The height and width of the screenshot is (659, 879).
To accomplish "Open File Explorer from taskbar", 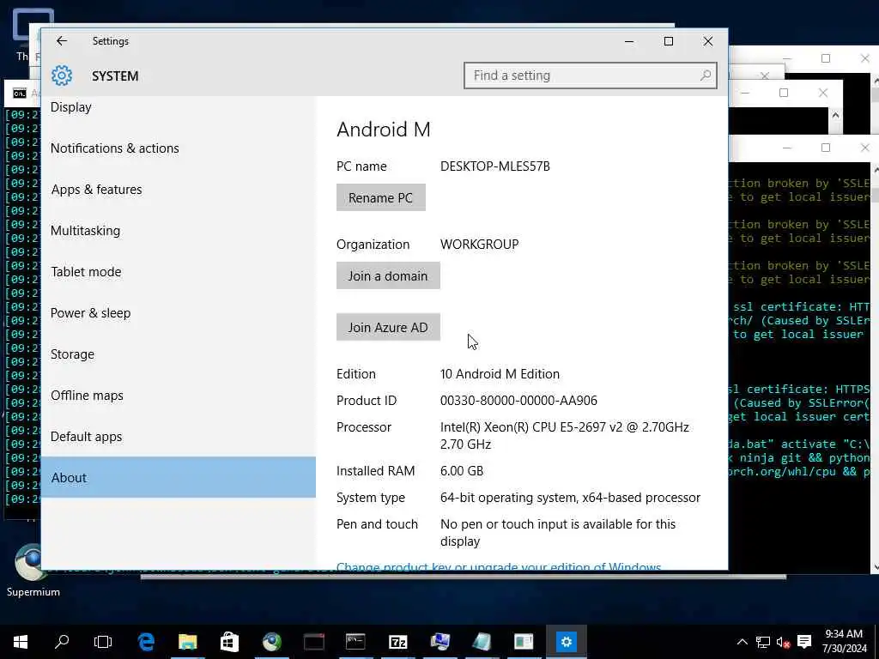I will [188, 642].
